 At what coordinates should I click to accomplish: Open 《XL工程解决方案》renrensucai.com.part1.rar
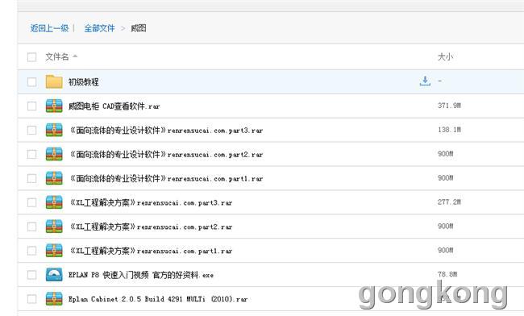(151, 251)
